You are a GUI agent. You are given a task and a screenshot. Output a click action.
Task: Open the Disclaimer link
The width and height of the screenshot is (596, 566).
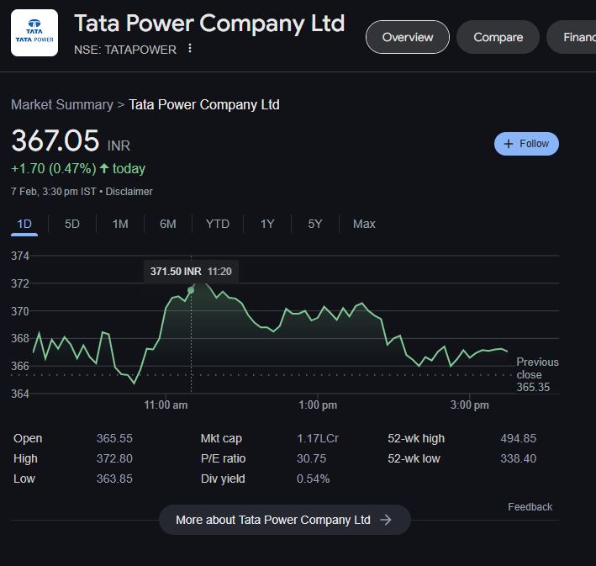pos(129,191)
